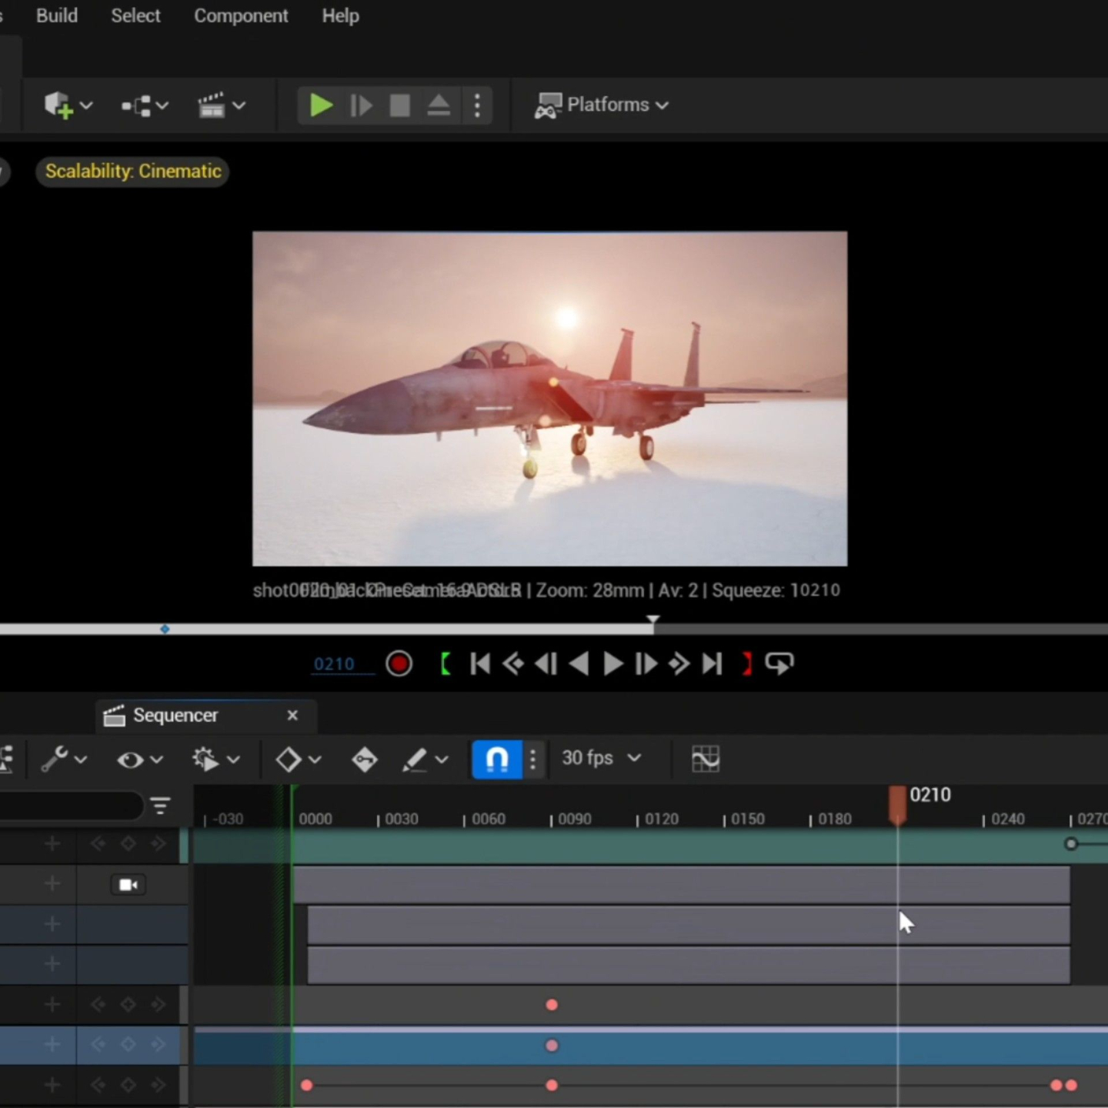Step to the next key in transport
This screenshot has width=1108, height=1108.
(x=679, y=664)
